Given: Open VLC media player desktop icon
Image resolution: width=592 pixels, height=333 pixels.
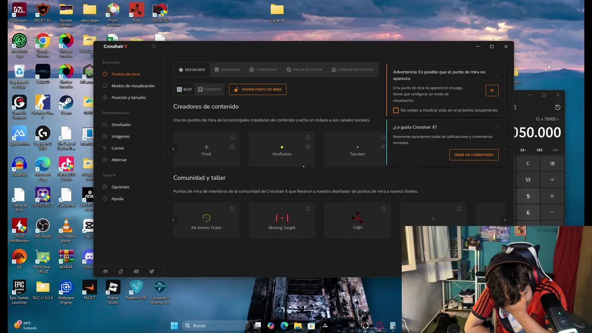Looking at the screenshot, I should (x=66, y=231).
